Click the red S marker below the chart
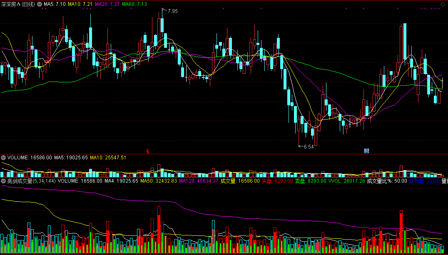 coord(148,151)
